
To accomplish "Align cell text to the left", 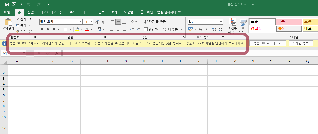I will coord(112,29).
